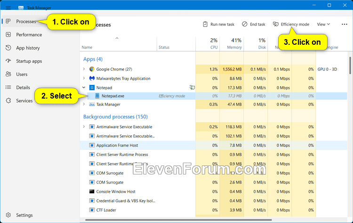Open the three-dots more options menu
This screenshot has height=223, width=353.
(x=345, y=24)
